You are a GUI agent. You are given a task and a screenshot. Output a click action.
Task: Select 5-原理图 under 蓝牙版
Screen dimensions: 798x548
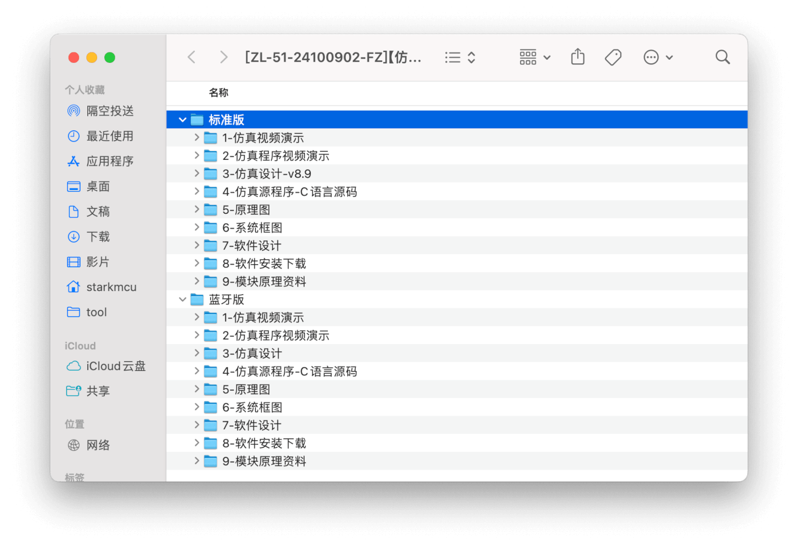tap(457, 389)
